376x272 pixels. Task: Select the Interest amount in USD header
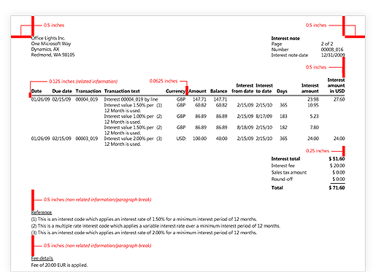336,85
